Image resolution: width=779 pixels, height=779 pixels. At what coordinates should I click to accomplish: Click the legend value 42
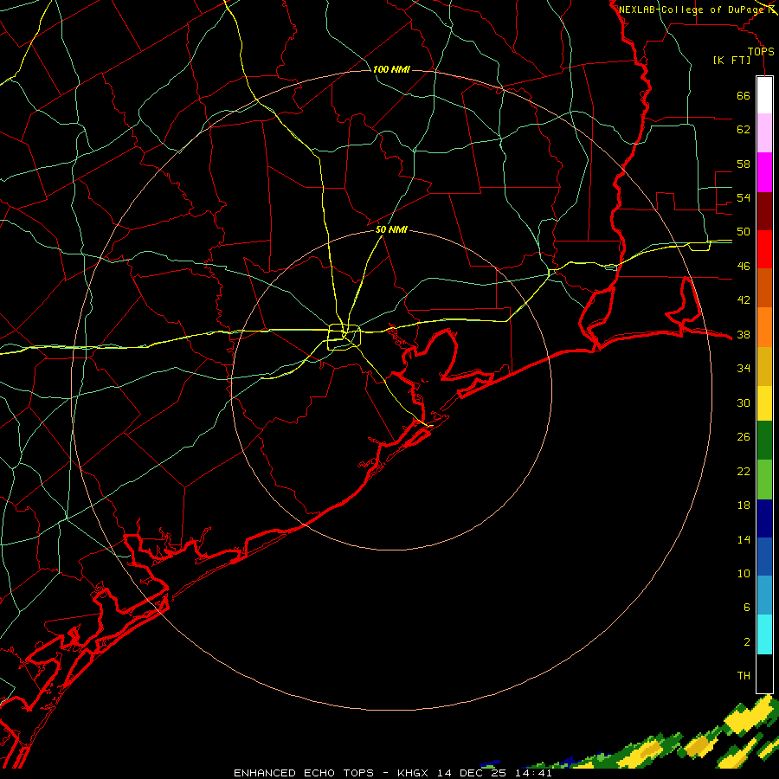(x=744, y=300)
